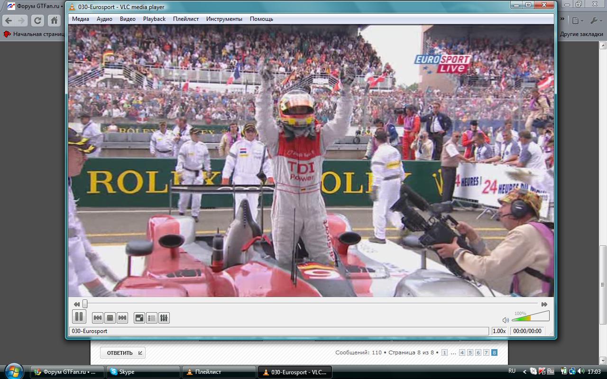Skip to the previous media item in VLC
This screenshot has height=379, width=607.
pyautogui.click(x=98, y=318)
